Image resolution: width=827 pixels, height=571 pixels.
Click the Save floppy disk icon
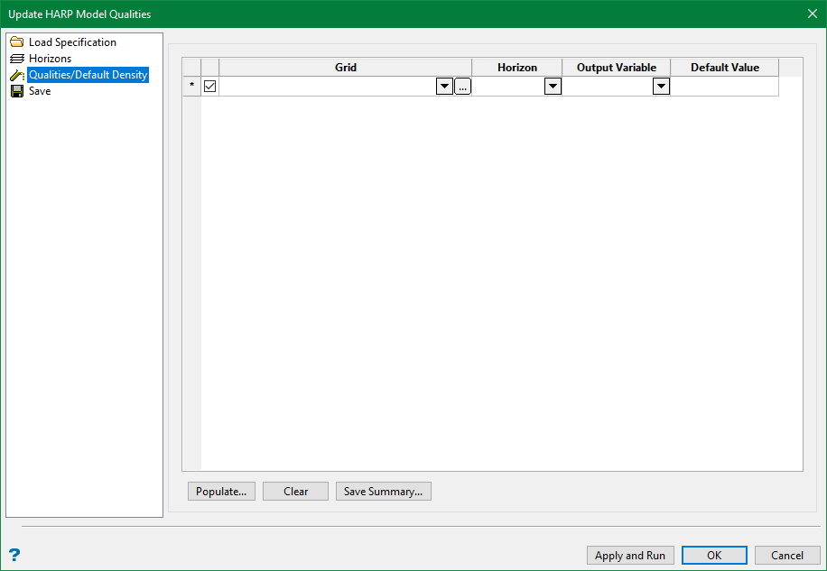tap(17, 91)
